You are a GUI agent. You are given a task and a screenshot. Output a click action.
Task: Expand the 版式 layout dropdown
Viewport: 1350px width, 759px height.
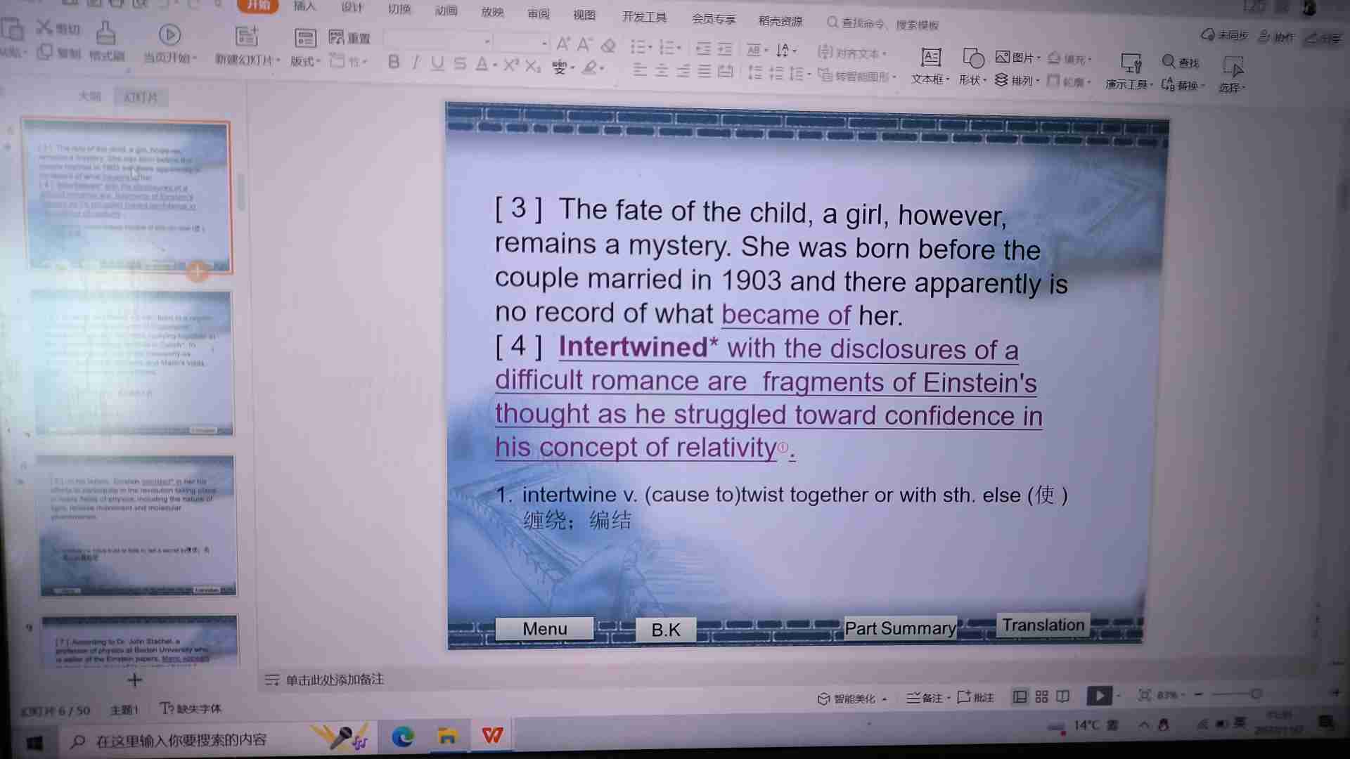(305, 61)
